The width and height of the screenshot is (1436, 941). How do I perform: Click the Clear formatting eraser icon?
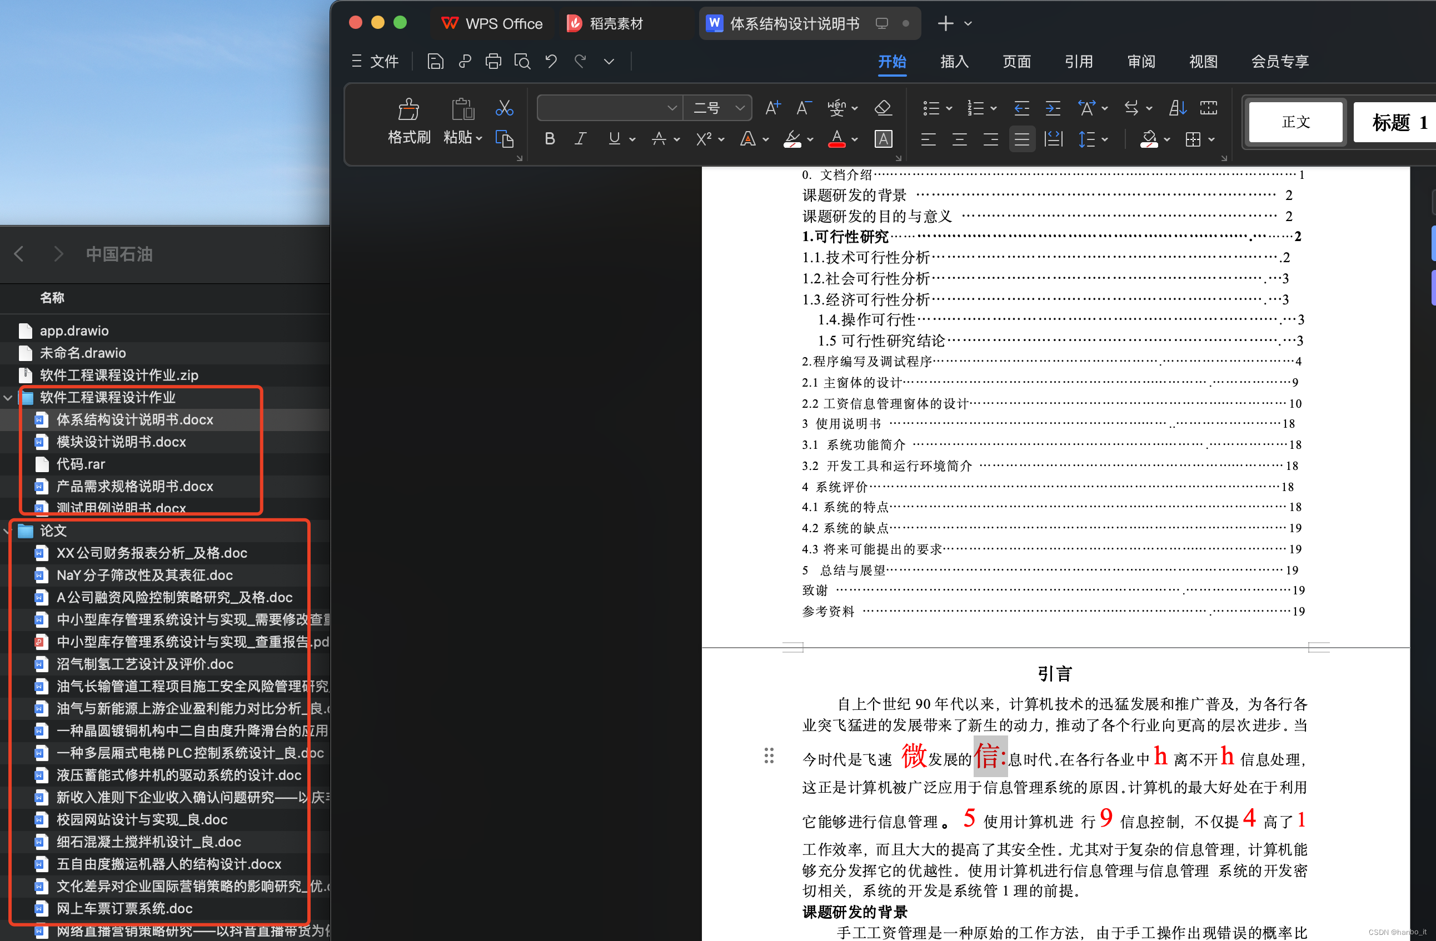click(x=882, y=108)
